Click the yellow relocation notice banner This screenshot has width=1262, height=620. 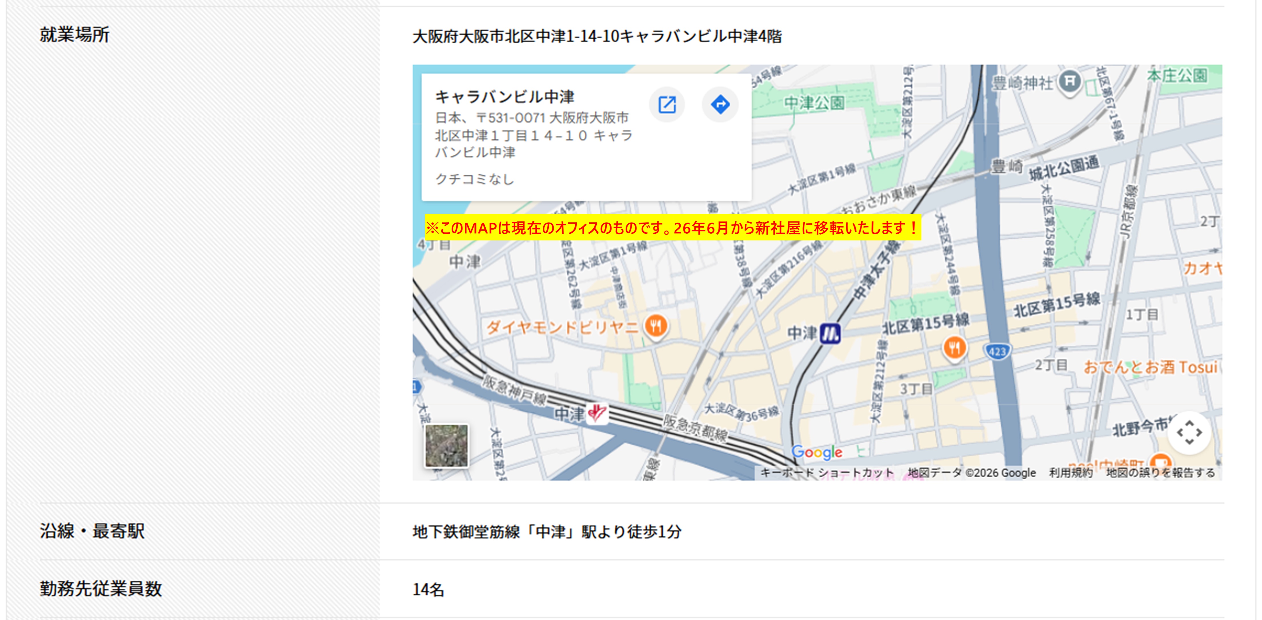(x=673, y=228)
